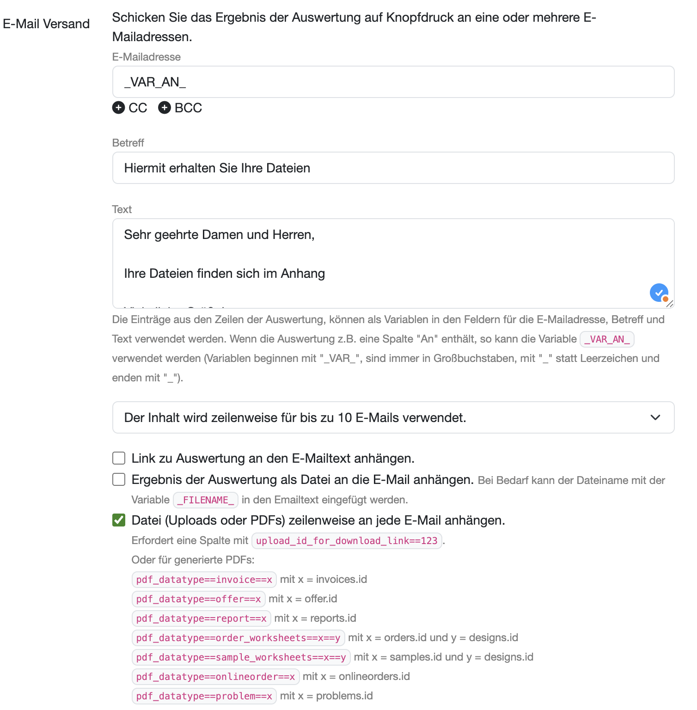Screen dimensions: 697x710
Task: Click the upload_id_for_download_link==123 code tag
Action: point(347,540)
